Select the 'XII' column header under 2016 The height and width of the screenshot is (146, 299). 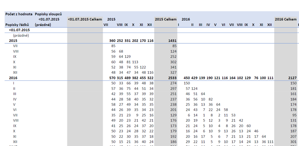(x=269, y=25)
